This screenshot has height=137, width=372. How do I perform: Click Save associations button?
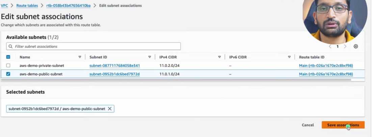[343, 125]
